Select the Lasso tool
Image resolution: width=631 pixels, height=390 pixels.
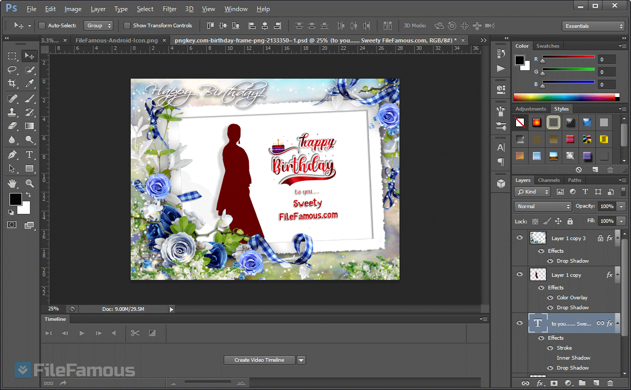click(13, 70)
